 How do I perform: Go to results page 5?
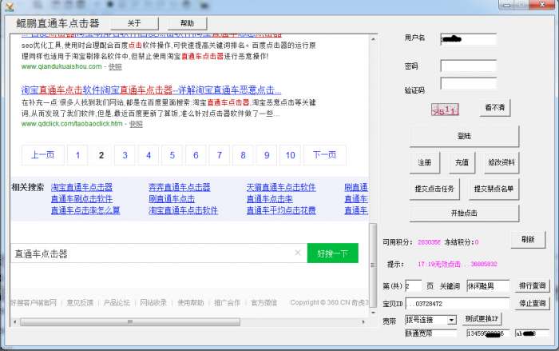172,155
